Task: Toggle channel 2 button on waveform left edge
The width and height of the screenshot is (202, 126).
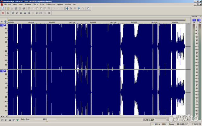Action: (2, 71)
